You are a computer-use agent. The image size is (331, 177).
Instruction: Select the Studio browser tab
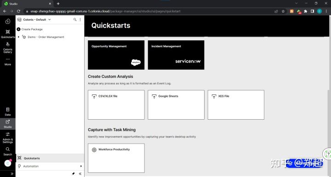pyautogui.click(x=28, y=4)
